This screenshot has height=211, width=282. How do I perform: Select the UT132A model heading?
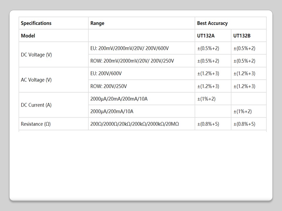pyautogui.click(x=206, y=36)
